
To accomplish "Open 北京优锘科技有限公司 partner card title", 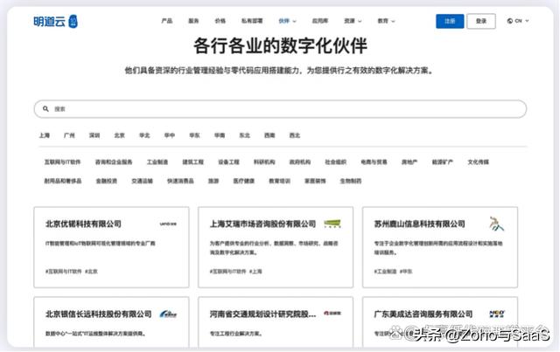I will pyautogui.click(x=84, y=224).
